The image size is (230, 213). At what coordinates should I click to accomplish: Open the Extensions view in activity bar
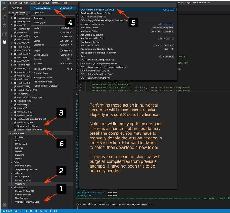[x=4, y=34]
